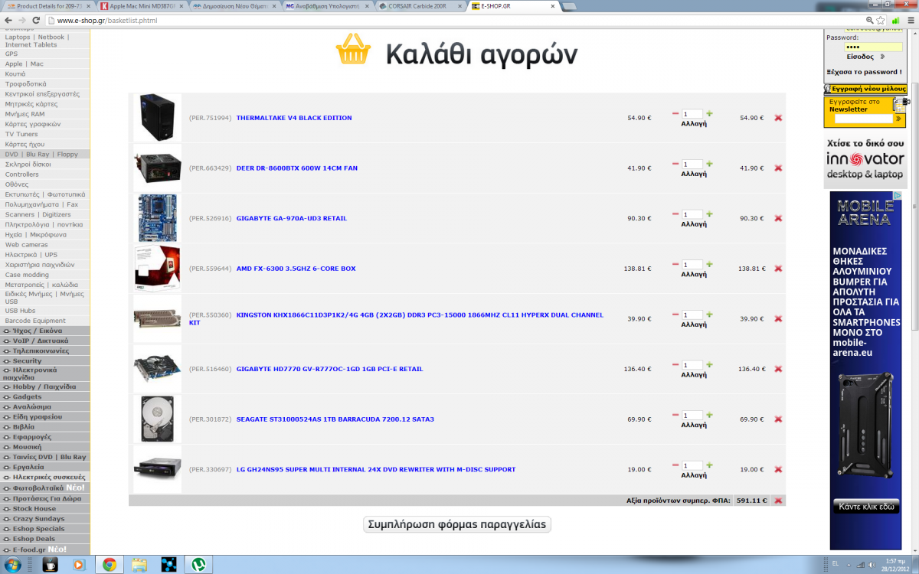Expand Gadgets sidebar category
This screenshot has height=574, width=919.
pos(45,396)
